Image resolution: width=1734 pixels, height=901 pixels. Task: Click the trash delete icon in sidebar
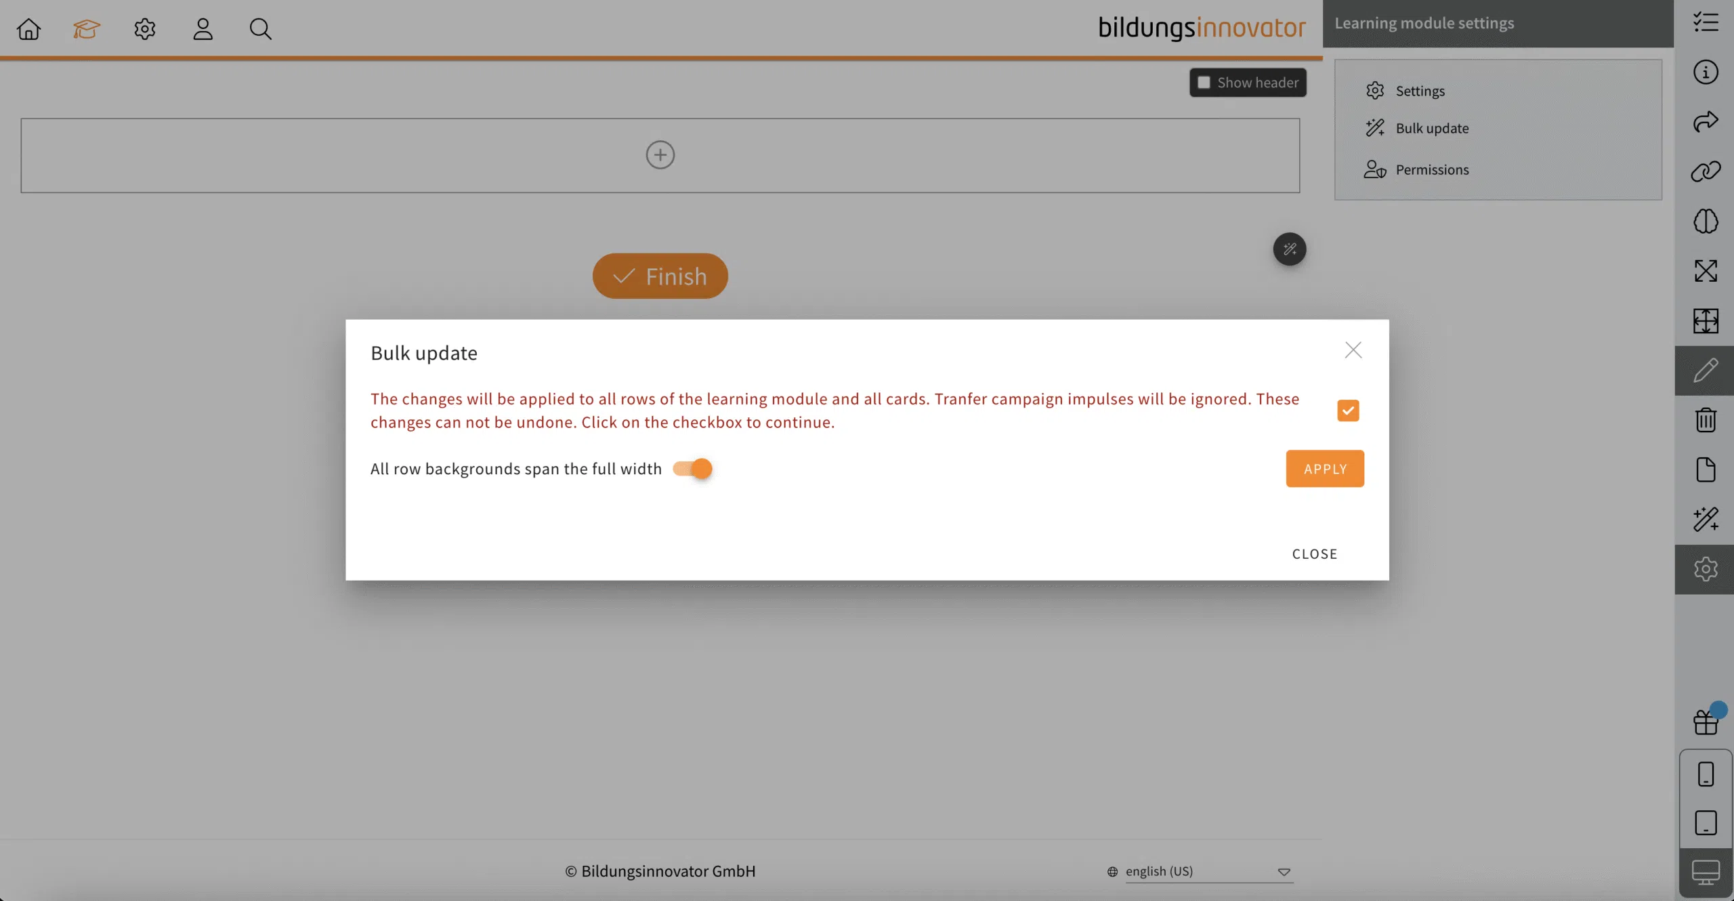[x=1705, y=420]
